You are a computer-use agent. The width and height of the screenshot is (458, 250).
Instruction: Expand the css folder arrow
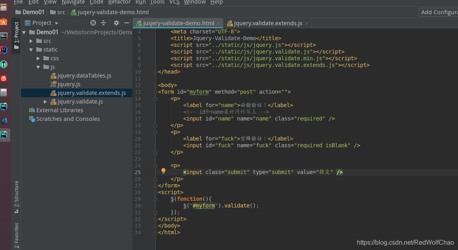(x=38, y=59)
